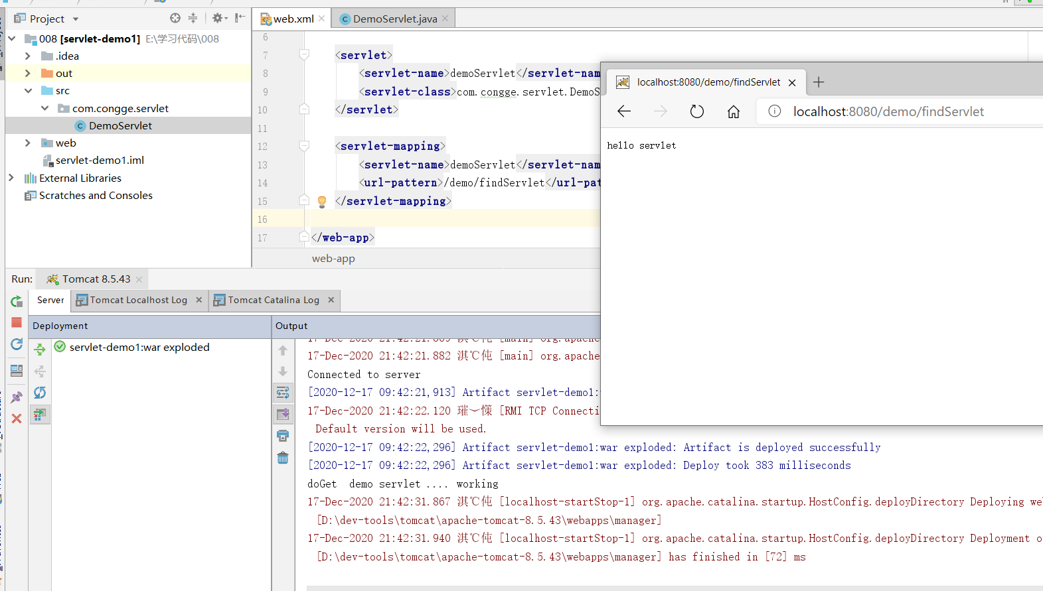Close the DemoServlet.java editor tab
Viewport: 1043px width, 591px height.
[x=445, y=19]
